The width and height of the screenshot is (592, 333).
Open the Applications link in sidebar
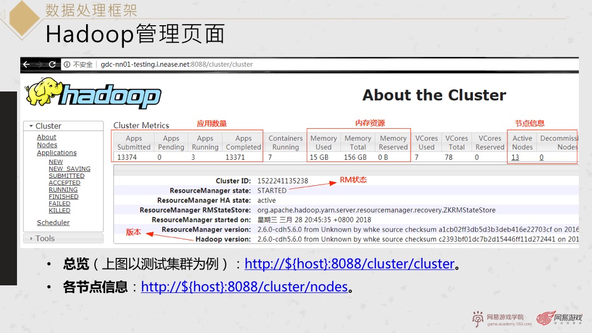56,153
